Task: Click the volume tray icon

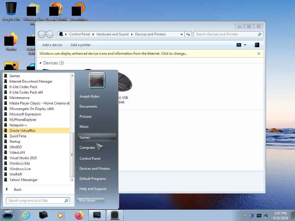Action: [x=266, y=216]
